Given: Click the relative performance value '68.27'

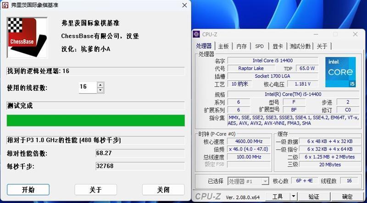Looking at the screenshot, I should point(140,153).
